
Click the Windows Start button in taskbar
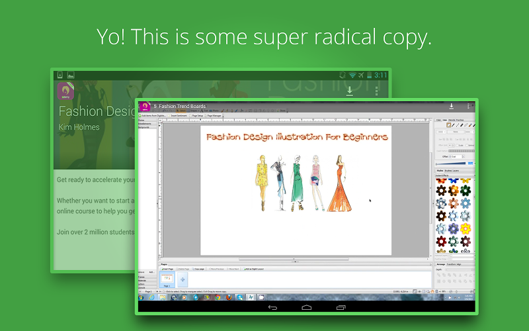[x=142, y=297]
